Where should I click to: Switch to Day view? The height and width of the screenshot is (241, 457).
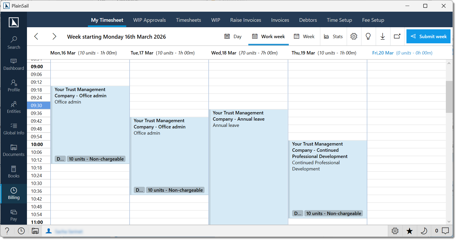[233, 36]
